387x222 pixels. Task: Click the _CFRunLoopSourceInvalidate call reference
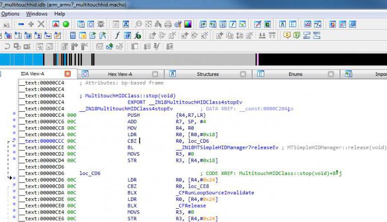click(215, 192)
